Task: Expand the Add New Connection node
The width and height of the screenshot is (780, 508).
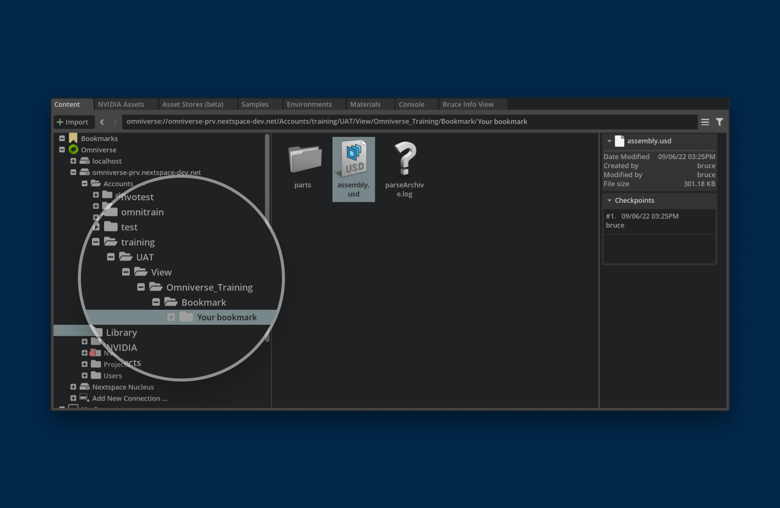Action: 73,398
